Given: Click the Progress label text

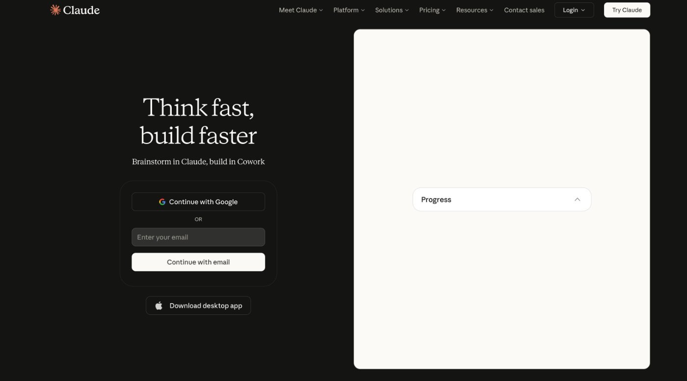Looking at the screenshot, I should click(x=436, y=199).
